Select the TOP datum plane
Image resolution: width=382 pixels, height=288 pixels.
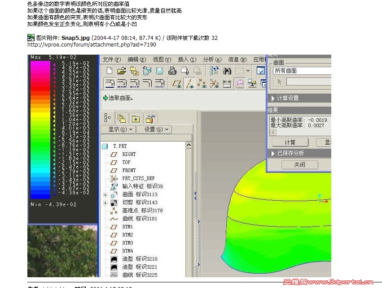(126, 162)
